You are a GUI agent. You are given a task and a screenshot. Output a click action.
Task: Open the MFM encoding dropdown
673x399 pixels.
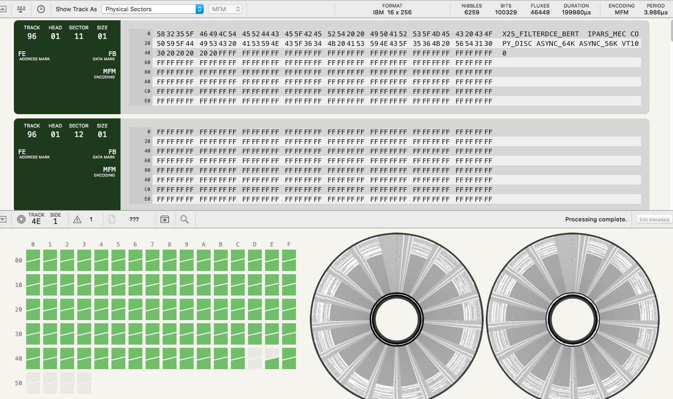pyautogui.click(x=225, y=9)
